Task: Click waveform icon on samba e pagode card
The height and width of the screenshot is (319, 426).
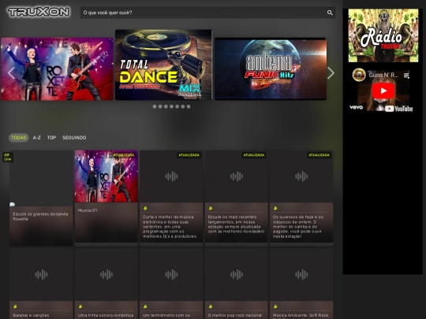Action: (x=301, y=176)
